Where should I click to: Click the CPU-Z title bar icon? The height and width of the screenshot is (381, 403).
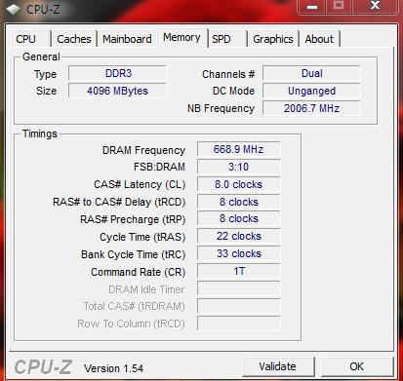coord(13,10)
